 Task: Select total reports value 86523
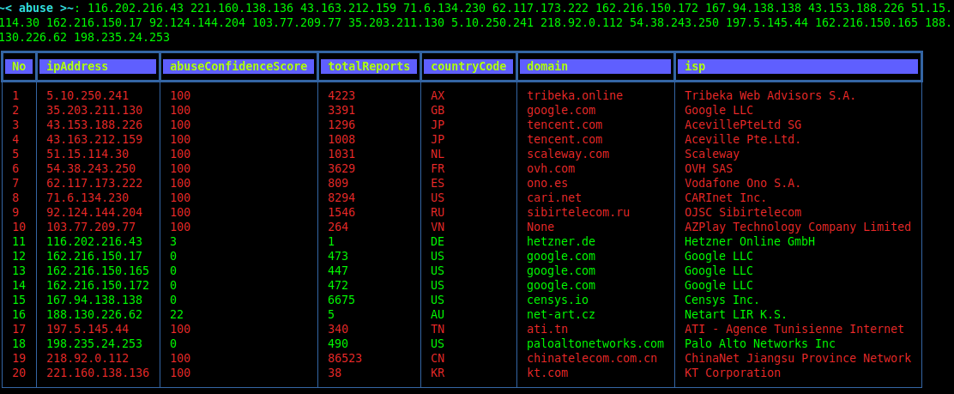click(345, 359)
